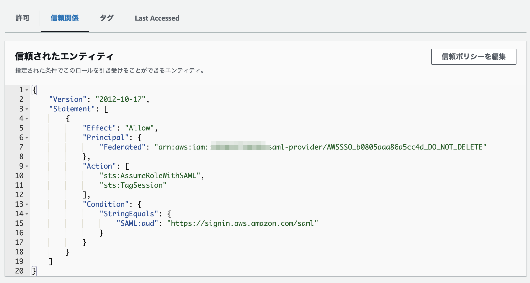This screenshot has width=530, height=283.
Task: Open the Last Accessed tab
Action: pos(157,18)
